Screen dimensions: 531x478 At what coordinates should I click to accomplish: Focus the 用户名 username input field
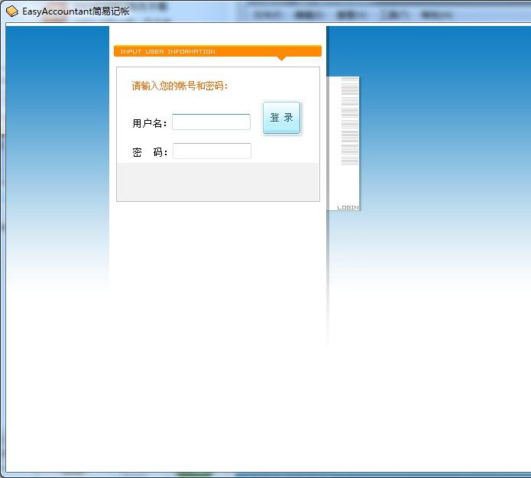[211, 122]
